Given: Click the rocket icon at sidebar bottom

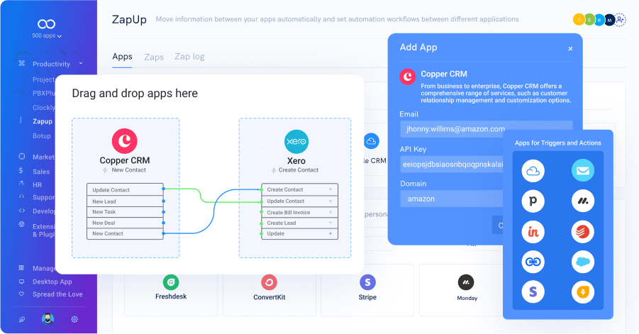Looking at the screenshot, I should [x=22, y=319].
